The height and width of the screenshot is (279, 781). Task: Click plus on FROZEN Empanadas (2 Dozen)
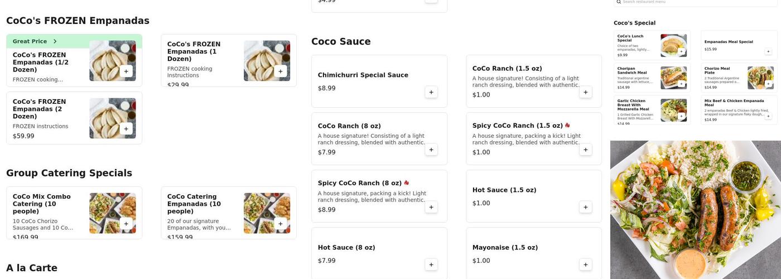tap(126, 129)
